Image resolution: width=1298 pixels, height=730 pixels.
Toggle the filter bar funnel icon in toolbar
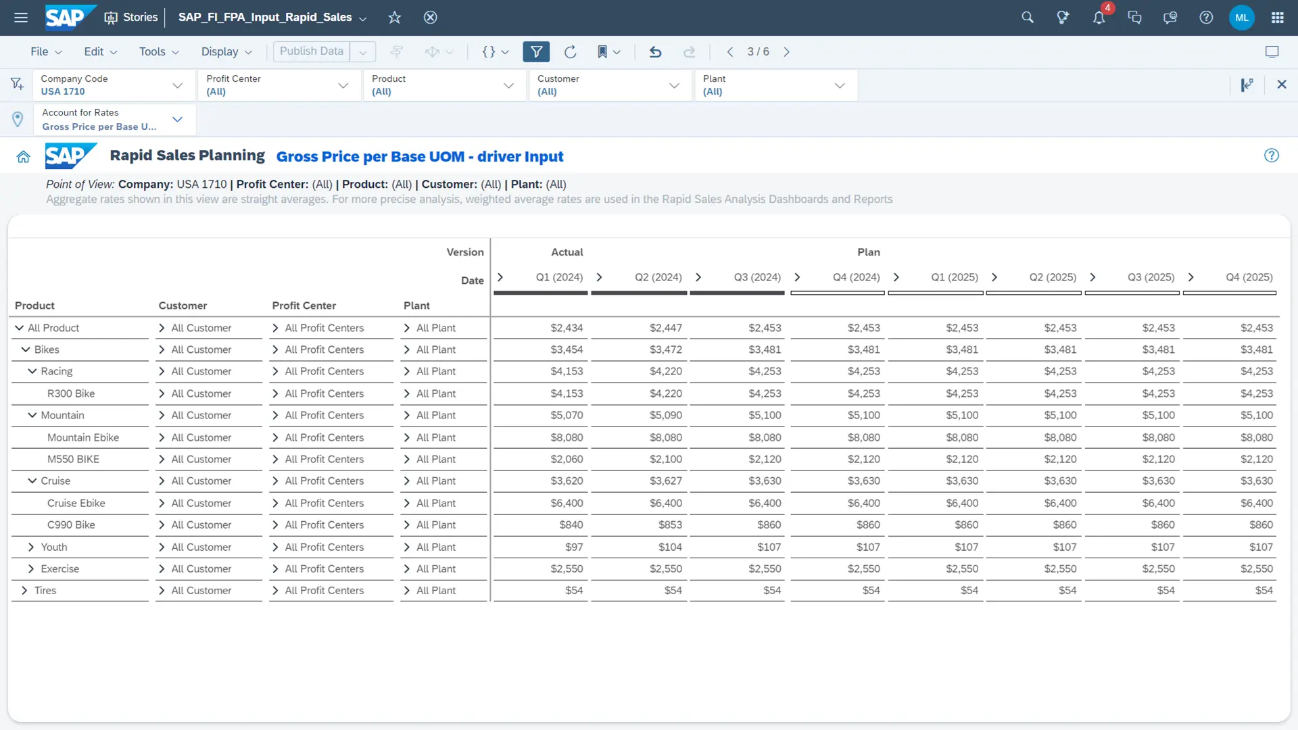(536, 52)
